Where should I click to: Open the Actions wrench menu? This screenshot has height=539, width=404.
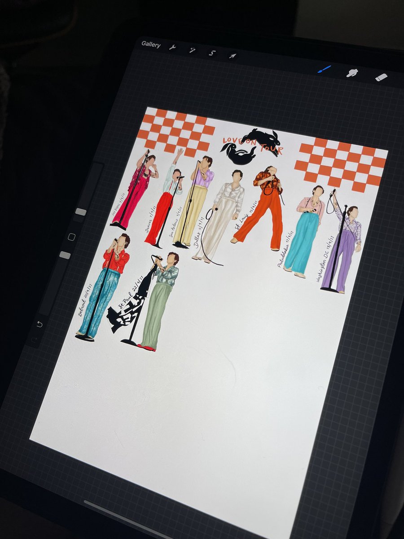click(172, 47)
